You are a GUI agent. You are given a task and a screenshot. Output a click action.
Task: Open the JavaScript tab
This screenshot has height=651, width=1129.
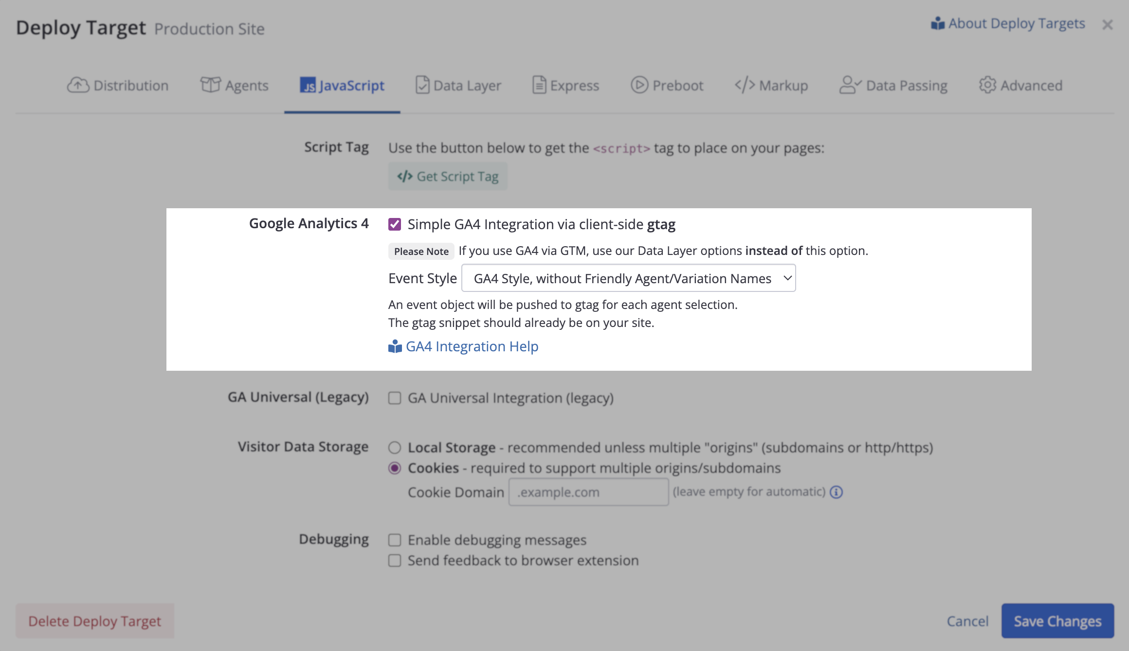[342, 85]
